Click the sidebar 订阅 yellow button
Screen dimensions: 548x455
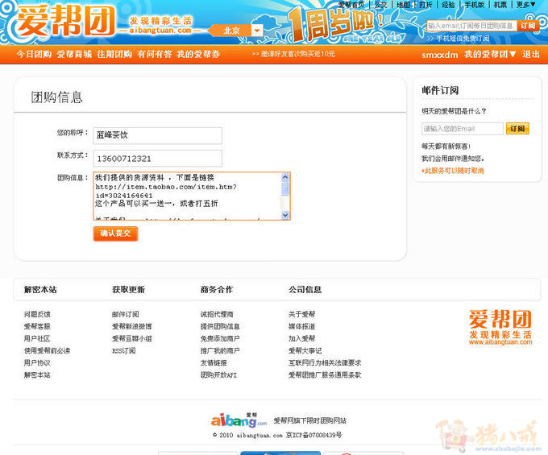pos(517,129)
